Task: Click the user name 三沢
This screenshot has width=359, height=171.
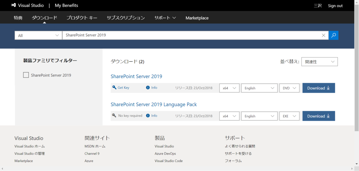Action: [318, 6]
